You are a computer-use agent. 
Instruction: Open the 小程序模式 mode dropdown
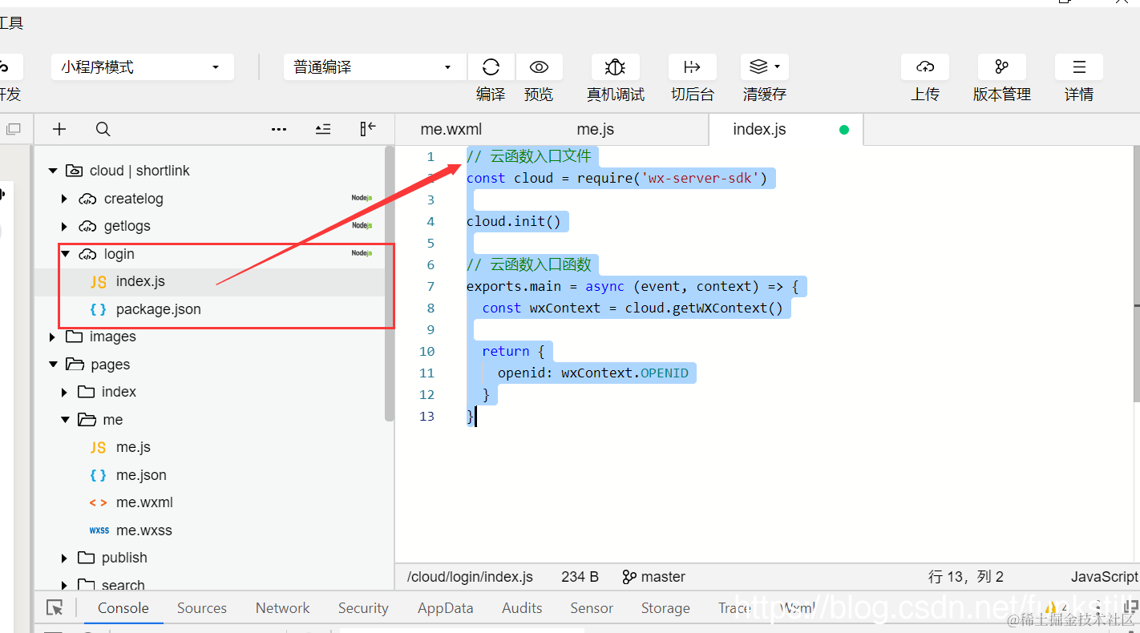coord(143,67)
